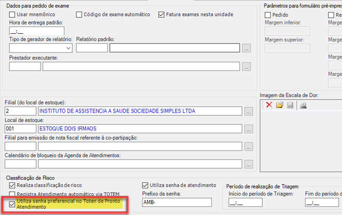Click nota fiscal filial code field
Viewport: 342px width, 215px height.
(x=20, y=146)
